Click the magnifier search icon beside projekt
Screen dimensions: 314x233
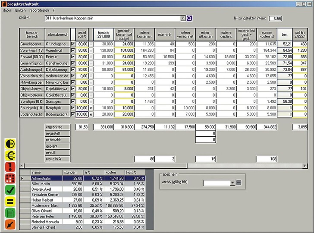click(x=189, y=18)
